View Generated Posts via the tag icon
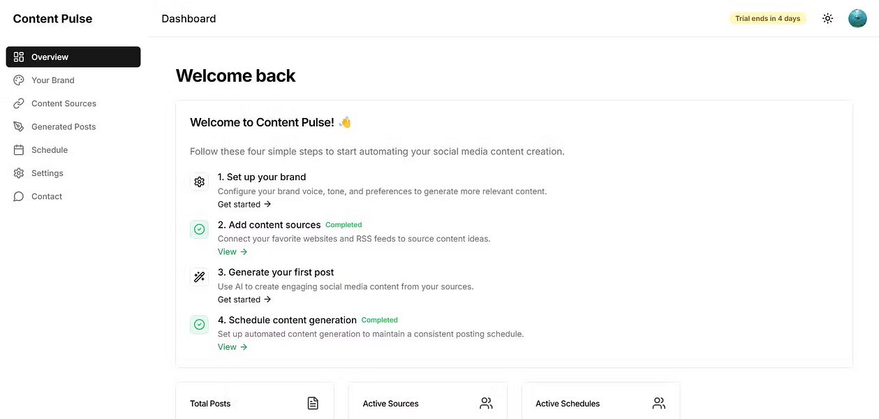 [x=63, y=126]
